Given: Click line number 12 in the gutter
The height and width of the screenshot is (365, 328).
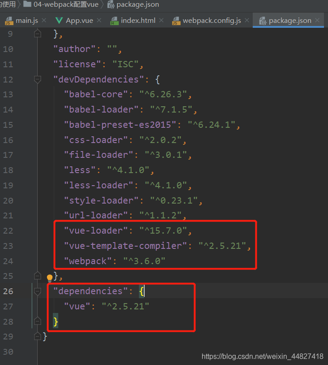Looking at the screenshot, I should [x=8, y=79].
